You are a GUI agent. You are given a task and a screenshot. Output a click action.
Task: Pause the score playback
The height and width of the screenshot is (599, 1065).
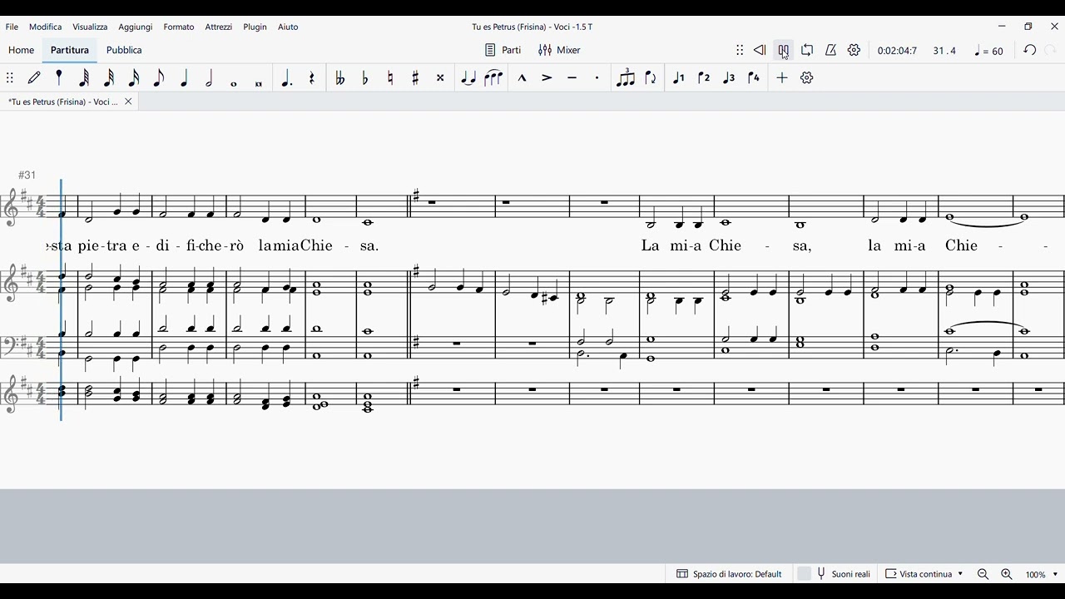[x=784, y=51]
